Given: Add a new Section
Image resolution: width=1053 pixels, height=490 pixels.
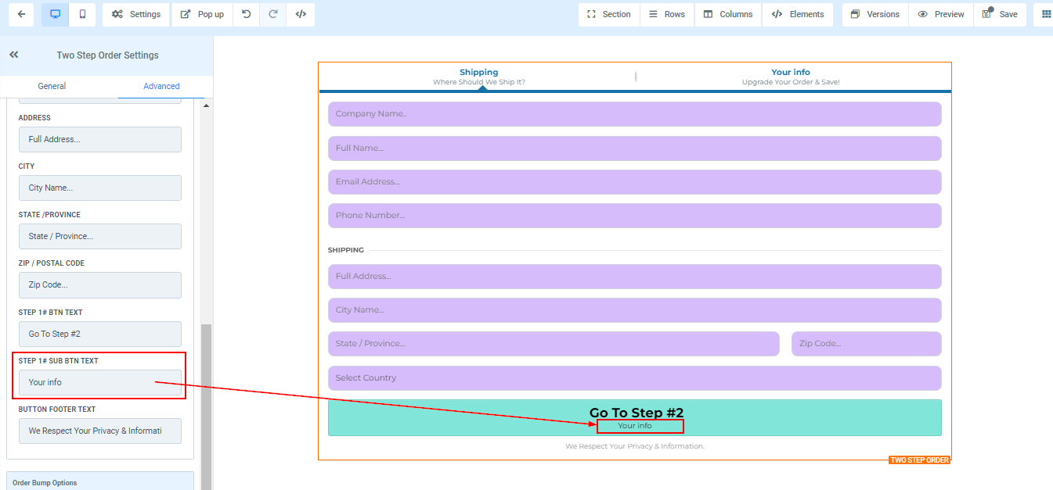Looking at the screenshot, I should coord(608,14).
